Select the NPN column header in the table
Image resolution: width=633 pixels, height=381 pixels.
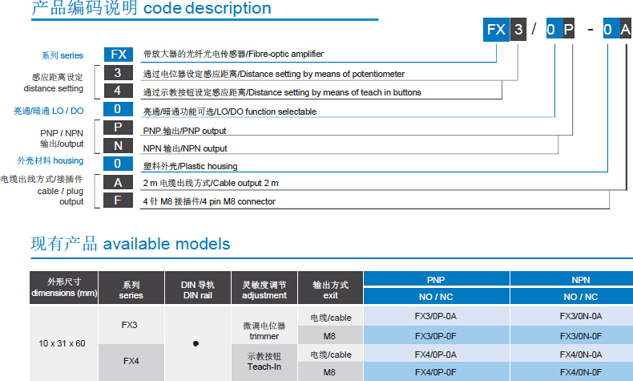pos(580,280)
